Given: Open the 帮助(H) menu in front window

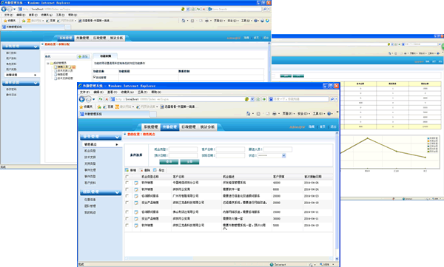Looking at the screenshot, I should (x=156, y=92).
